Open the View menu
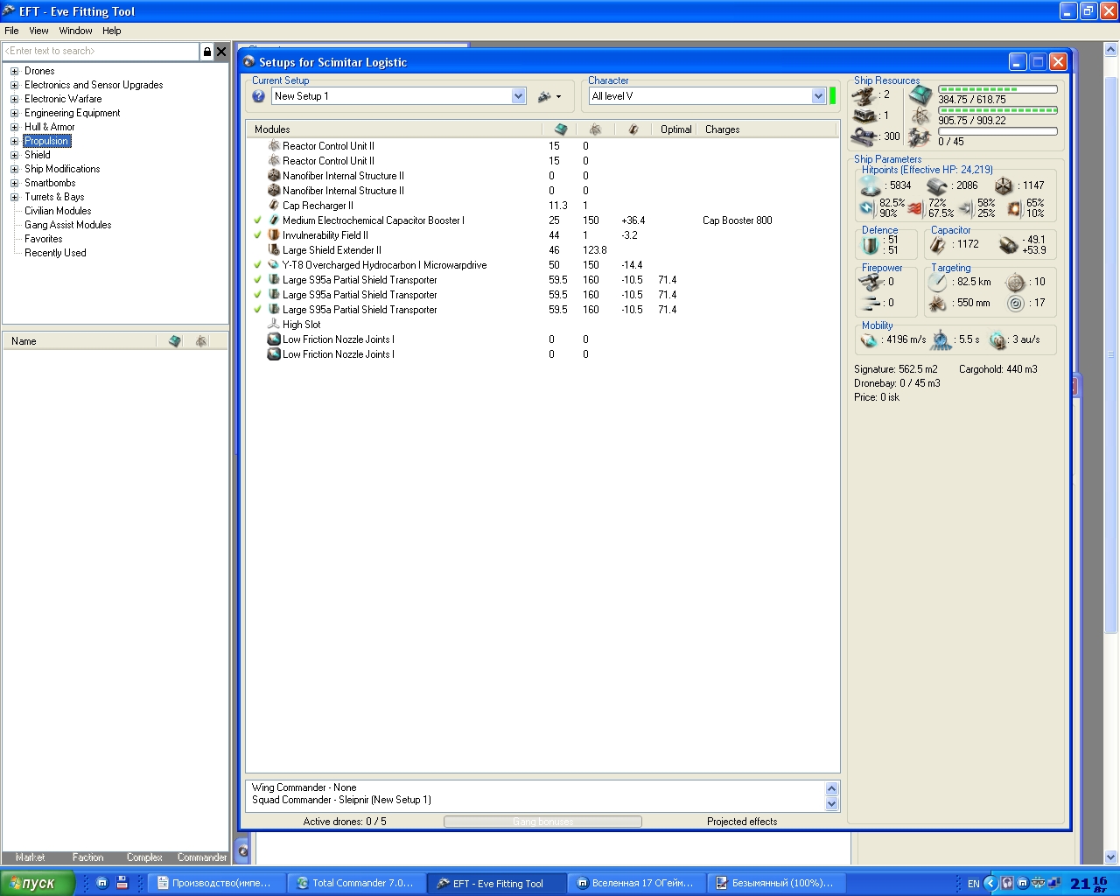 click(38, 31)
